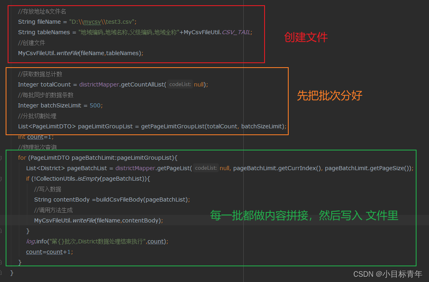Click writeFile in the writeFile(fileName,tableNames) call

pyautogui.click(x=68, y=53)
